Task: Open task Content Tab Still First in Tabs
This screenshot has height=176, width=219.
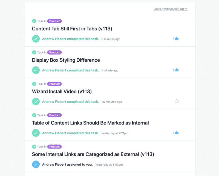Action: (x=72, y=29)
